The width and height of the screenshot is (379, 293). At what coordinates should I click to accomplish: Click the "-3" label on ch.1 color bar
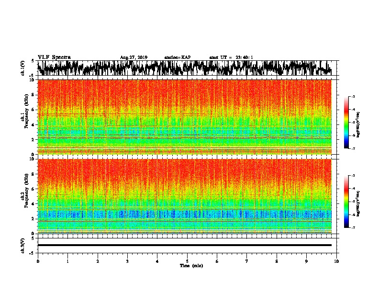(x=353, y=97)
